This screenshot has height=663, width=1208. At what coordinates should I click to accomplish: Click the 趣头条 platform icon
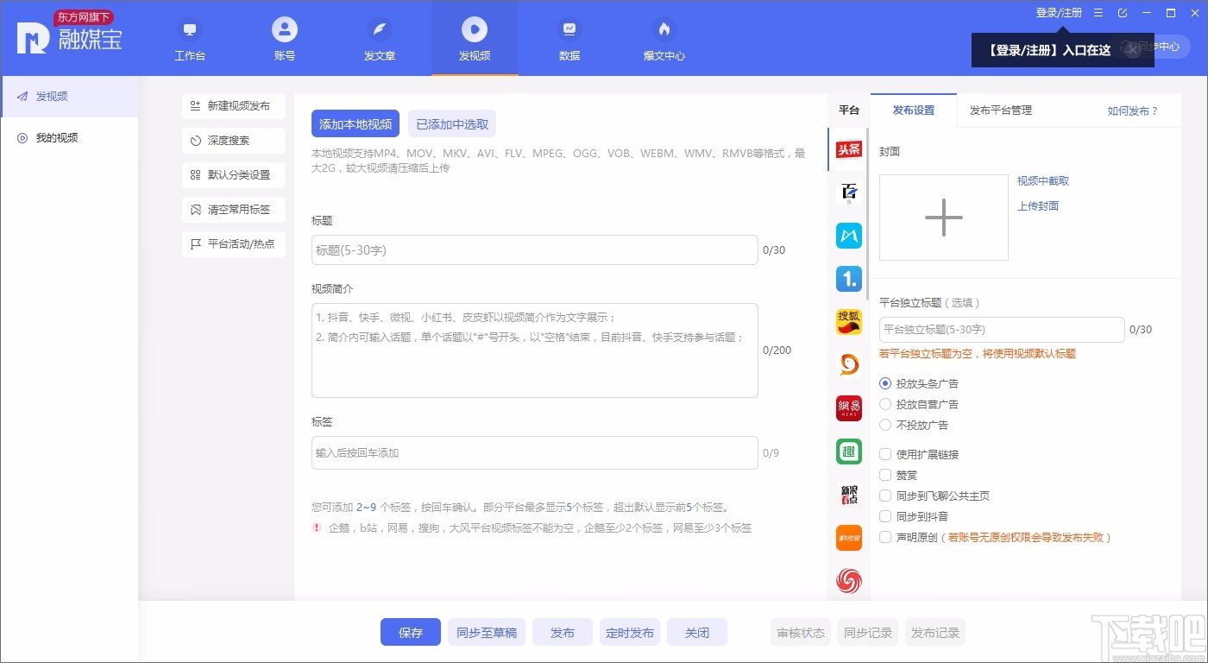point(848,451)
